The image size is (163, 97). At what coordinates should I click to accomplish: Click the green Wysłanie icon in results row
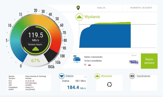(97, 76)
